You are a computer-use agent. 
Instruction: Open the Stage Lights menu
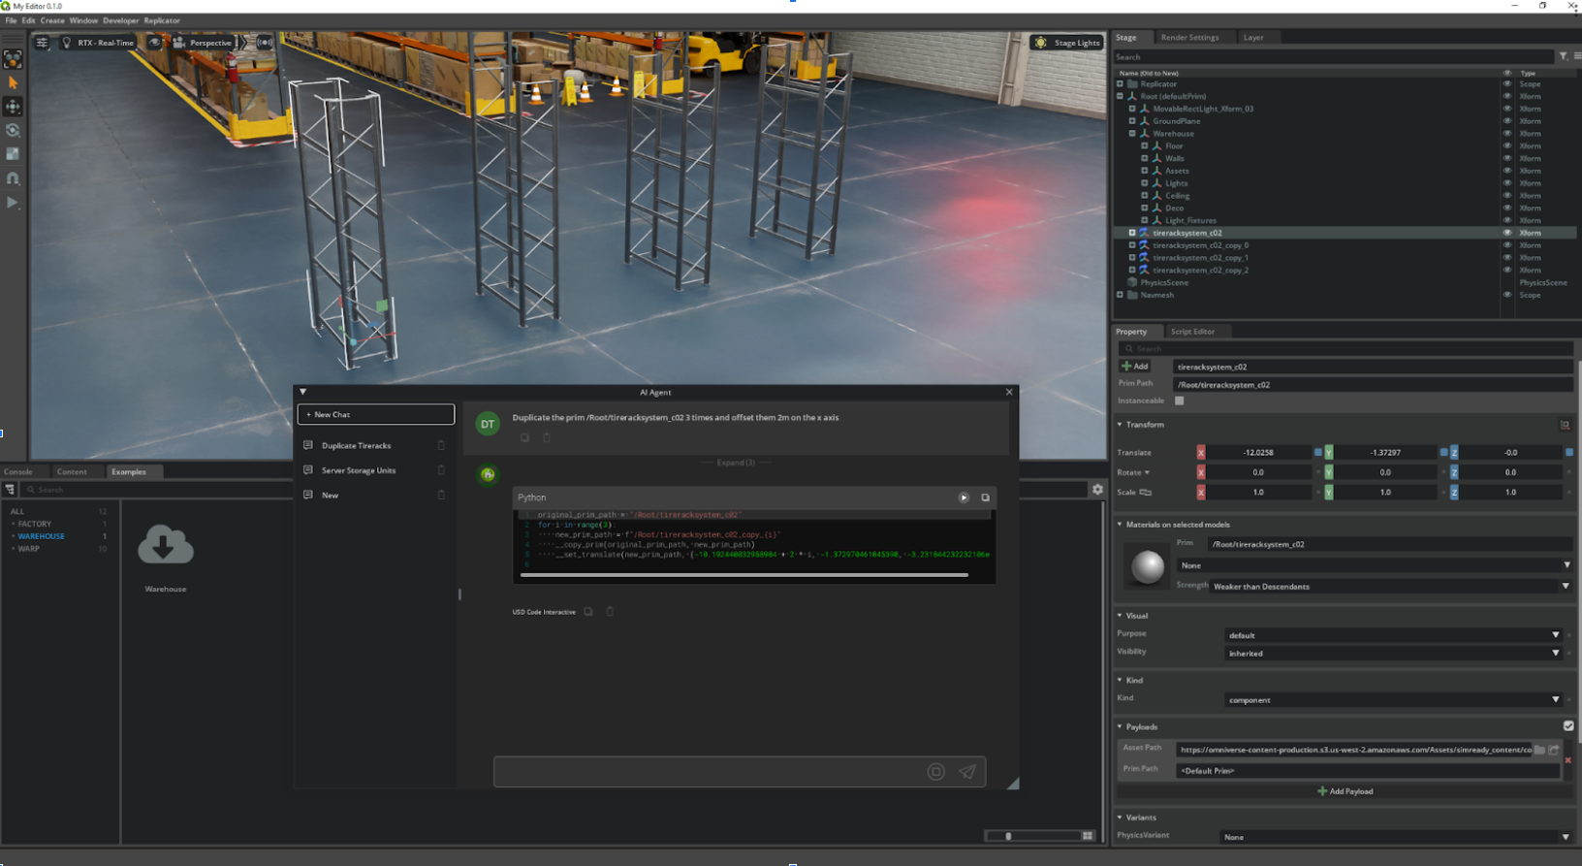[1067, 43]
